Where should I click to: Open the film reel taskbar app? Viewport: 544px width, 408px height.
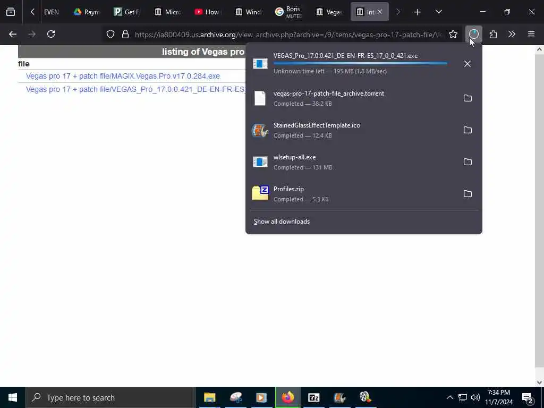coord(365,397)
